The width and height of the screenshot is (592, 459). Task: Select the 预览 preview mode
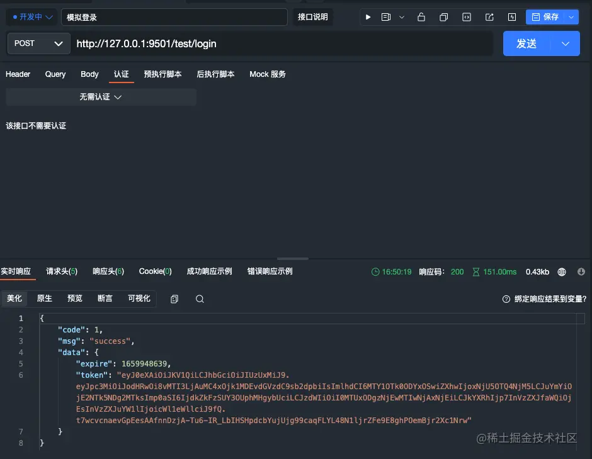click(x=75, y=298)
